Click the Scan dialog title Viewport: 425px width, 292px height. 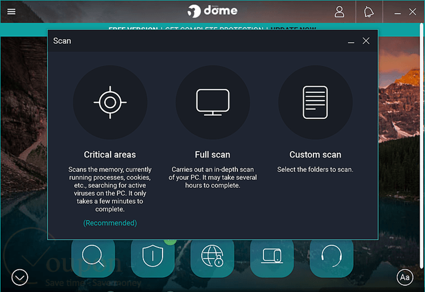(62, 41)
